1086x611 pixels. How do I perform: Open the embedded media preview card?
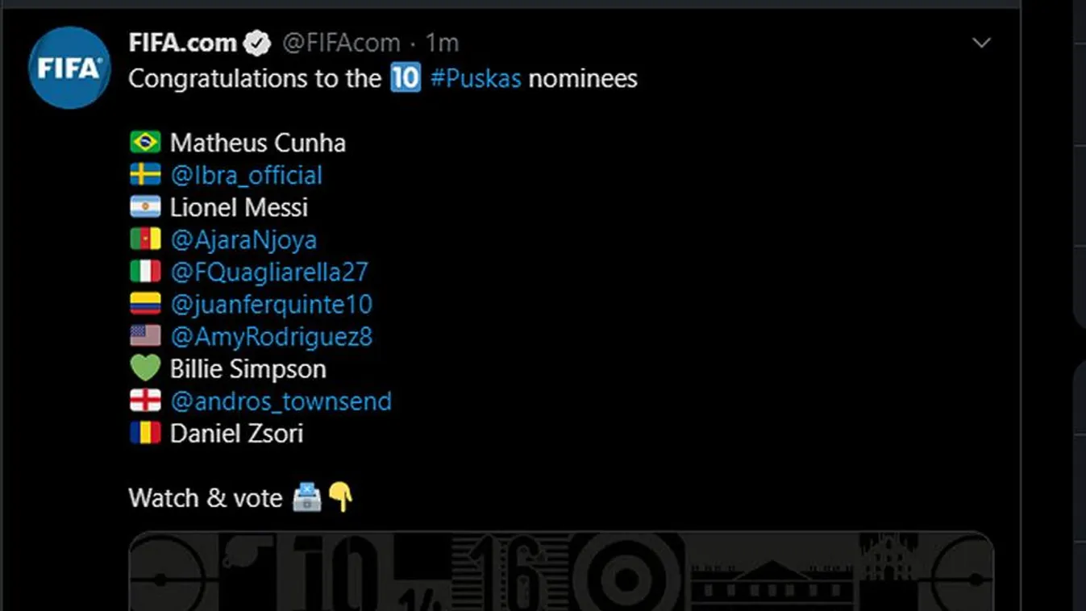point(561,571)
